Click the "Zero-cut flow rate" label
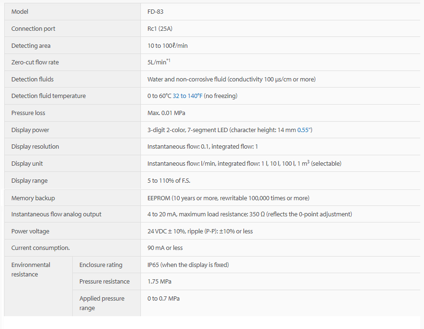Viewport: 424px width, 329px height. click(x=35, y=62)
